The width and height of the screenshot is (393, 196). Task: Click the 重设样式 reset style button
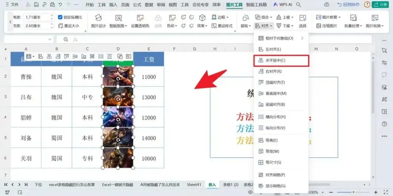[x=222, y=26]
